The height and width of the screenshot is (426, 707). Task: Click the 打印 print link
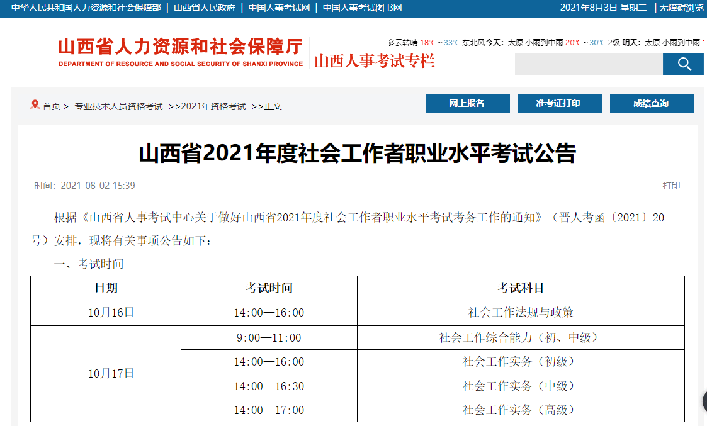coord(671,186)
